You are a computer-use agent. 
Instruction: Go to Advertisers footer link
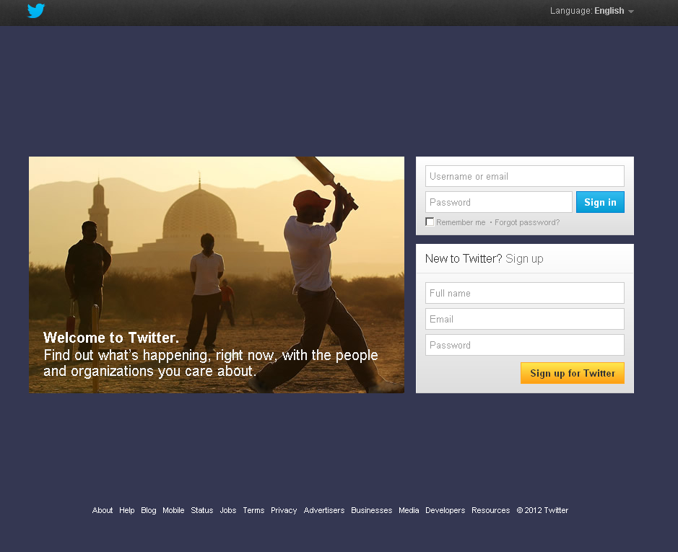click(324, 510)
